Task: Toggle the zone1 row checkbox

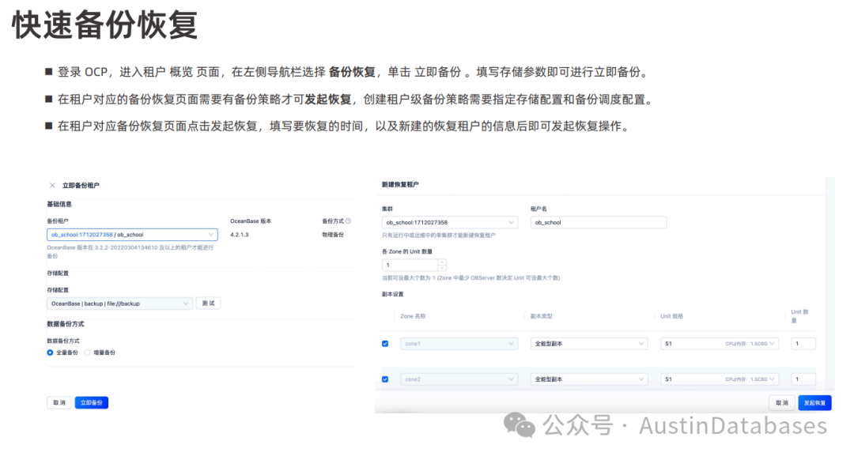Action: (385, 344)
